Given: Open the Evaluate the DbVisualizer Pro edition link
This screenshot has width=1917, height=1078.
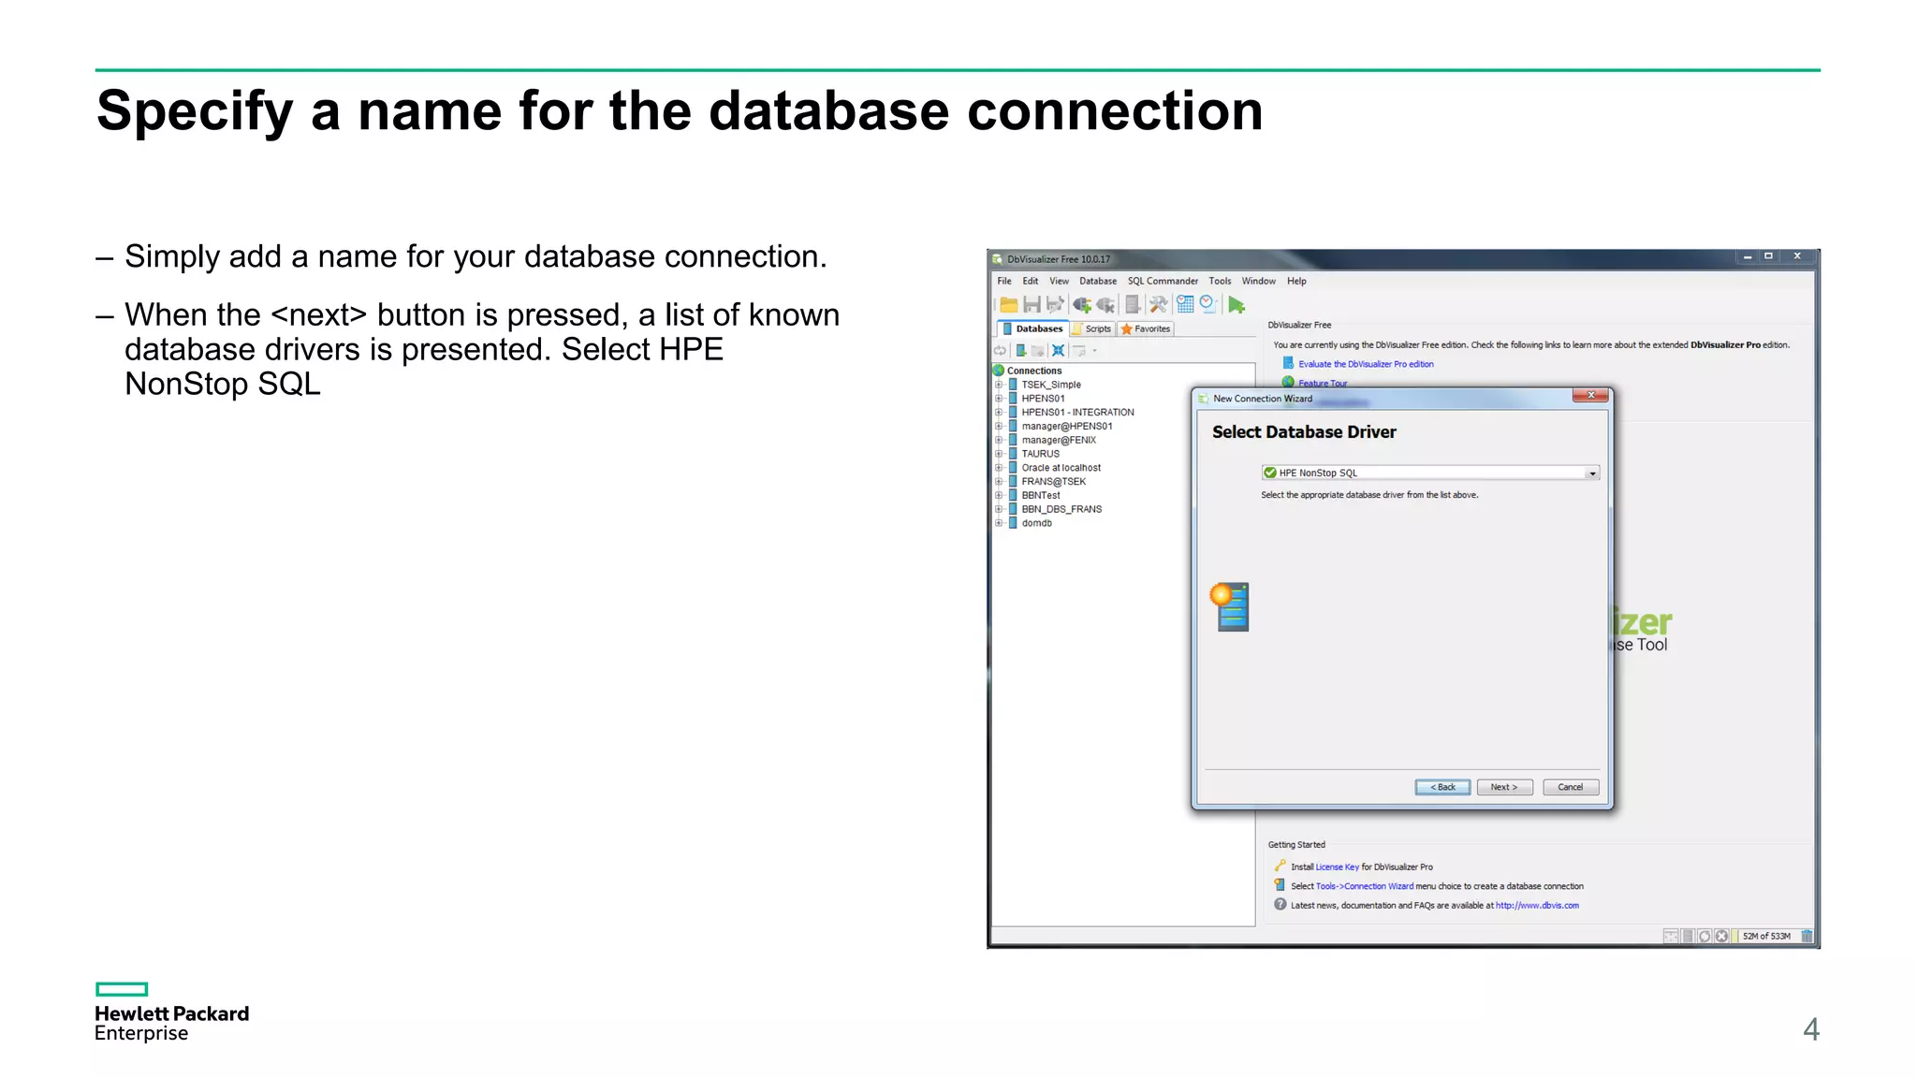Looking at the screenshot, I should pyautogui.click(x=1366, y=364).
